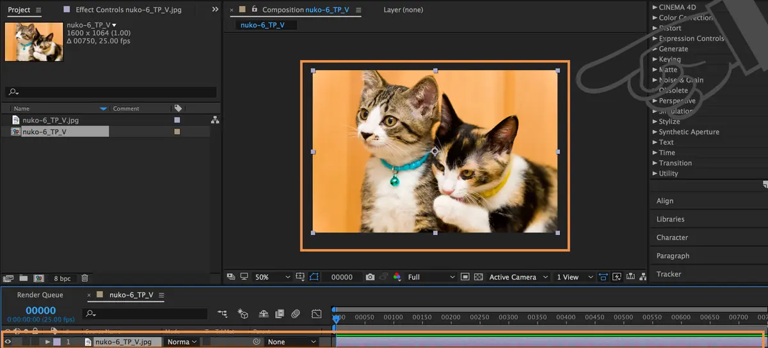Screen dimensions: 768x348
Task: Switch to the Render Queue tab
Action: (x=40, y=295)
